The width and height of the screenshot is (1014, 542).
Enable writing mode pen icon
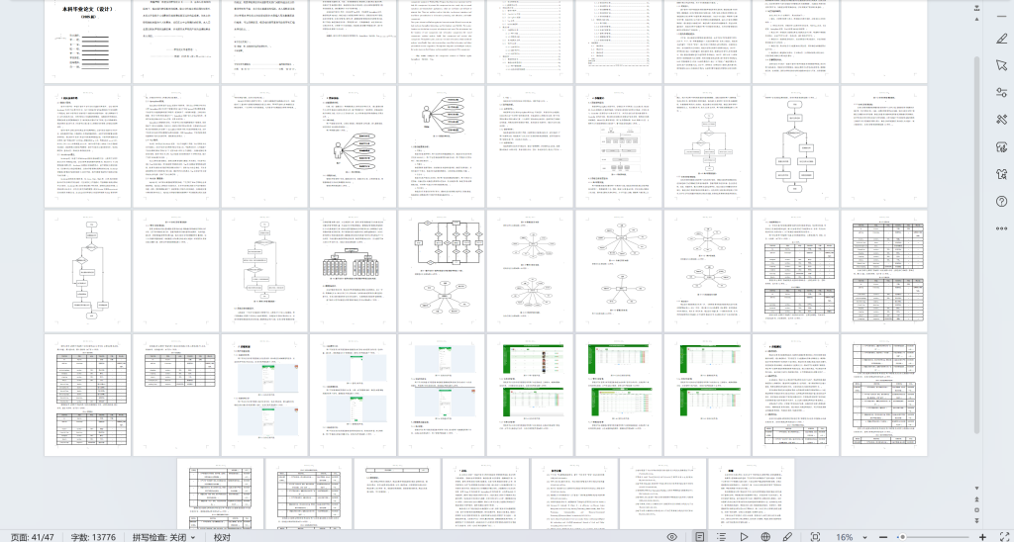(x=787, y=537)
